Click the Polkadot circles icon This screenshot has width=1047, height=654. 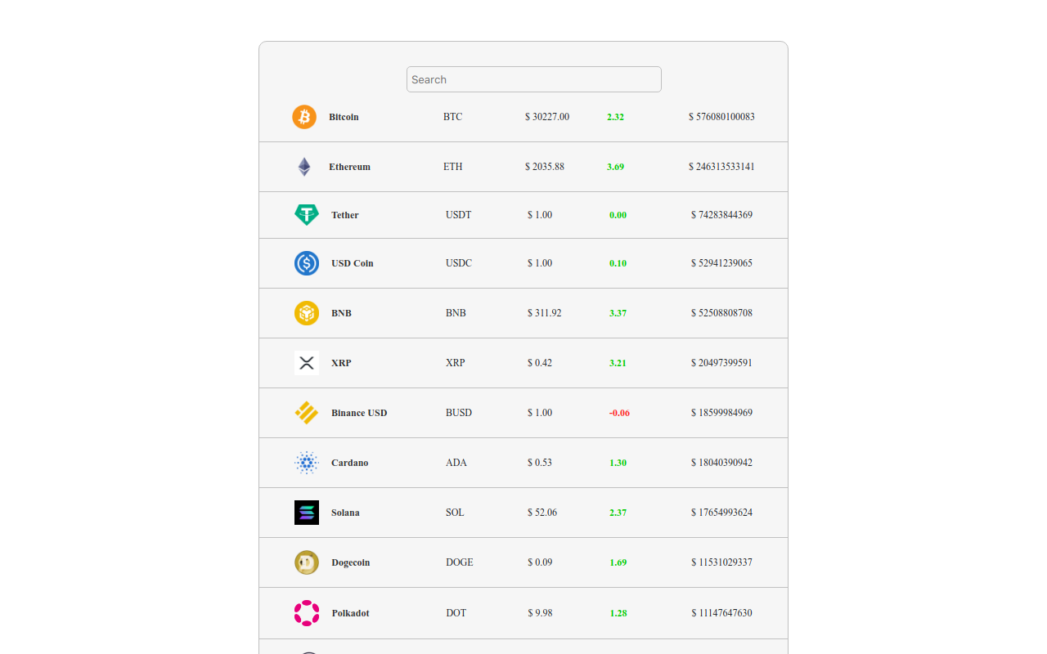point(306,612)
